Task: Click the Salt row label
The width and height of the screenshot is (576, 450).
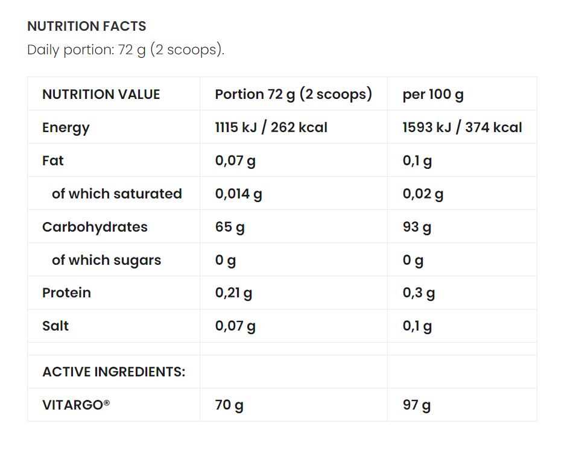Action: pos(55,326)
